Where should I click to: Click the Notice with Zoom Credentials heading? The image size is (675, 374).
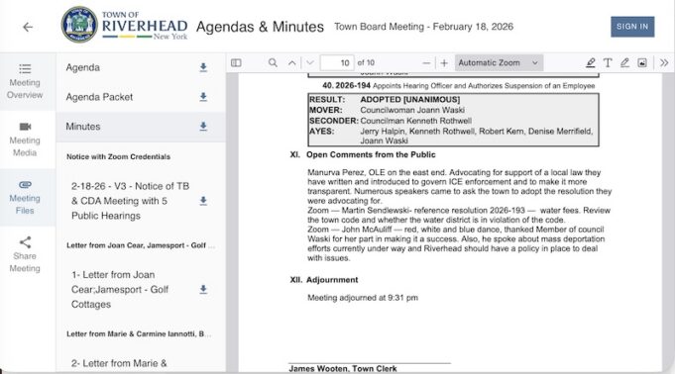coord(118,156)
